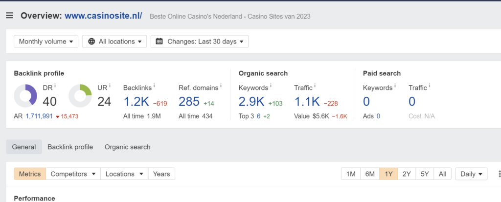Switch to the Backlink profile tab
This screenshot has width=501, height=202.
tap(70, 147)
